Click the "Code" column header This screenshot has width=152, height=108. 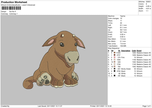coord(134,51)
